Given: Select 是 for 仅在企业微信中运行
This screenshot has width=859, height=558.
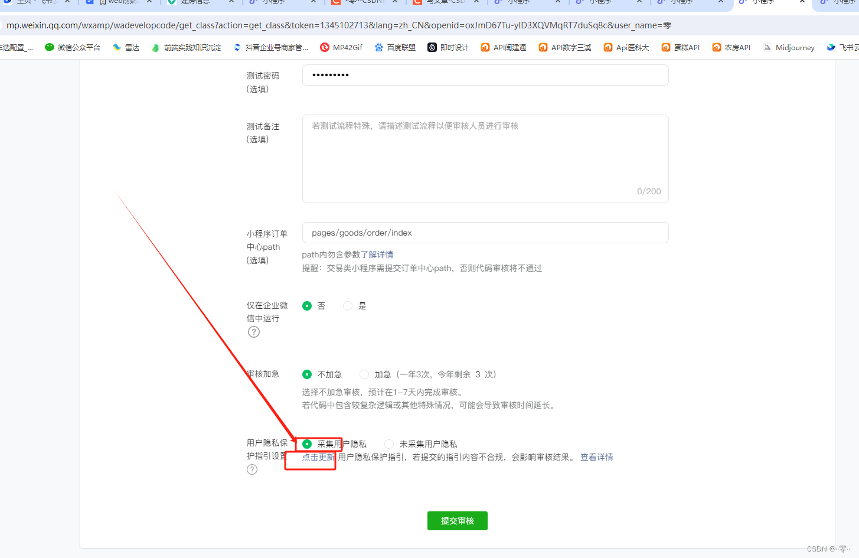Looking at the screenshot, I should [x=348, y=306].
